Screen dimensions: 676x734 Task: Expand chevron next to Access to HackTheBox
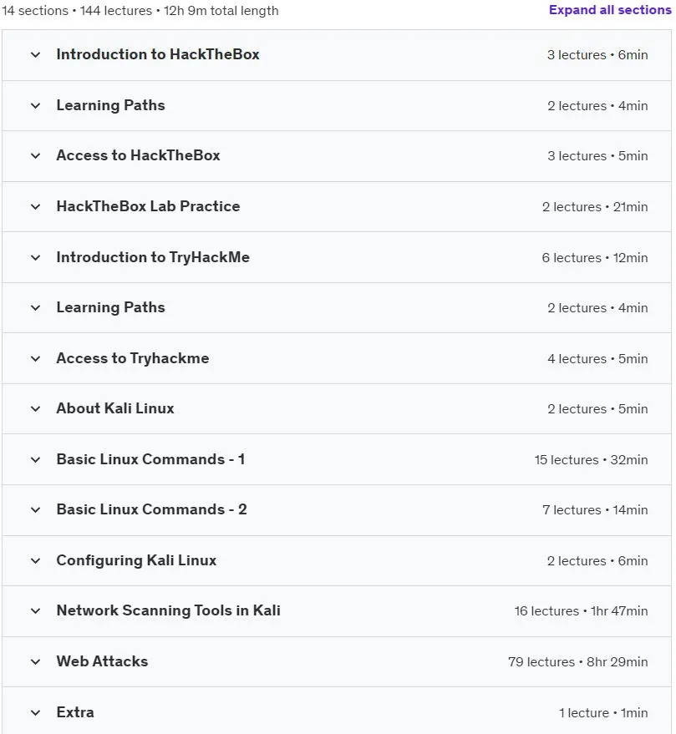(x=35, y=156)
